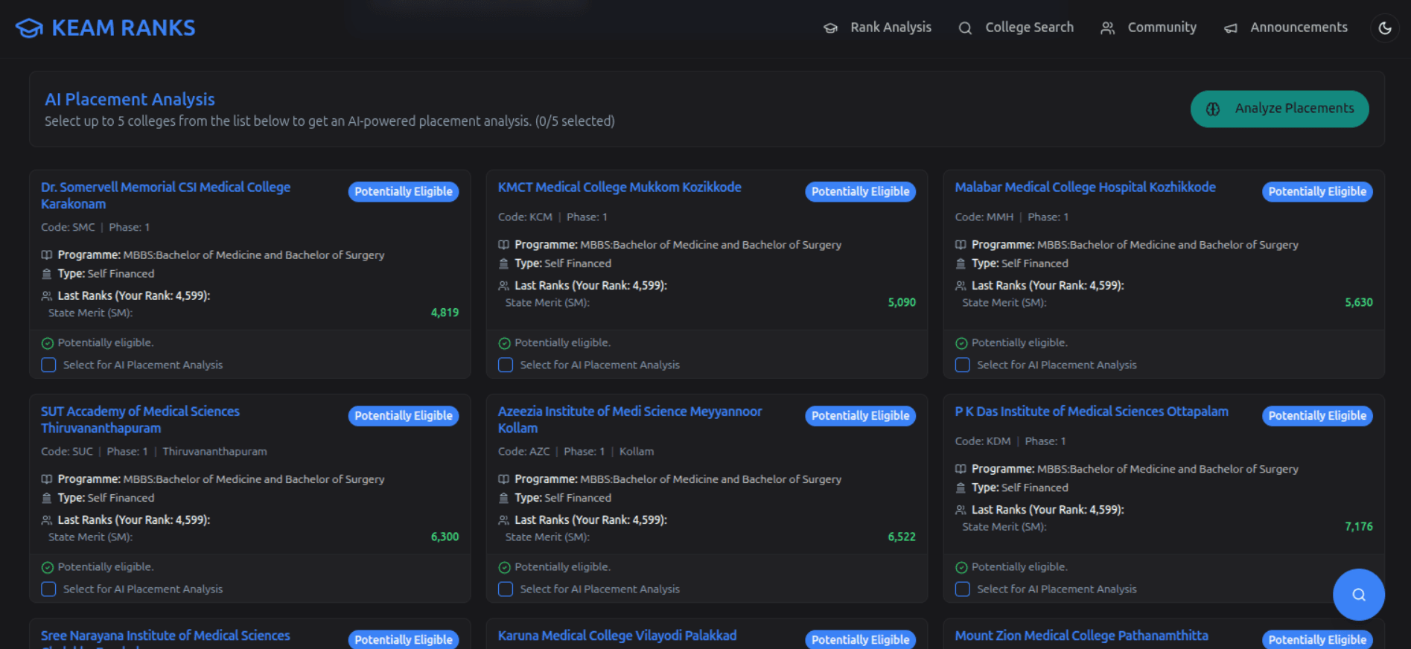Toggle dark mode with moon icon

[x=1384, y=28]
